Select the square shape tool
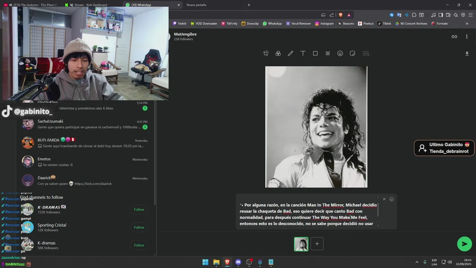Image resolution: width=476 pixels, height=268 pixels. coord(315,54)
